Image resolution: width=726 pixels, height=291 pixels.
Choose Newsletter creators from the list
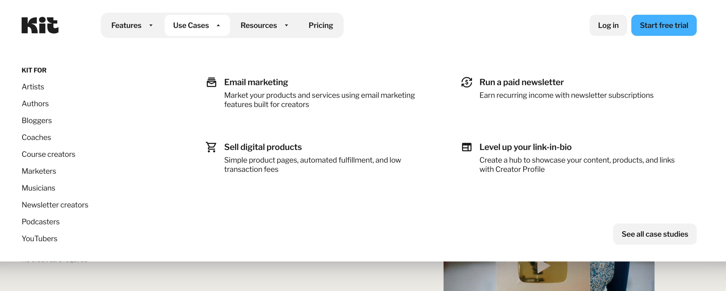[x=55, y=205]
